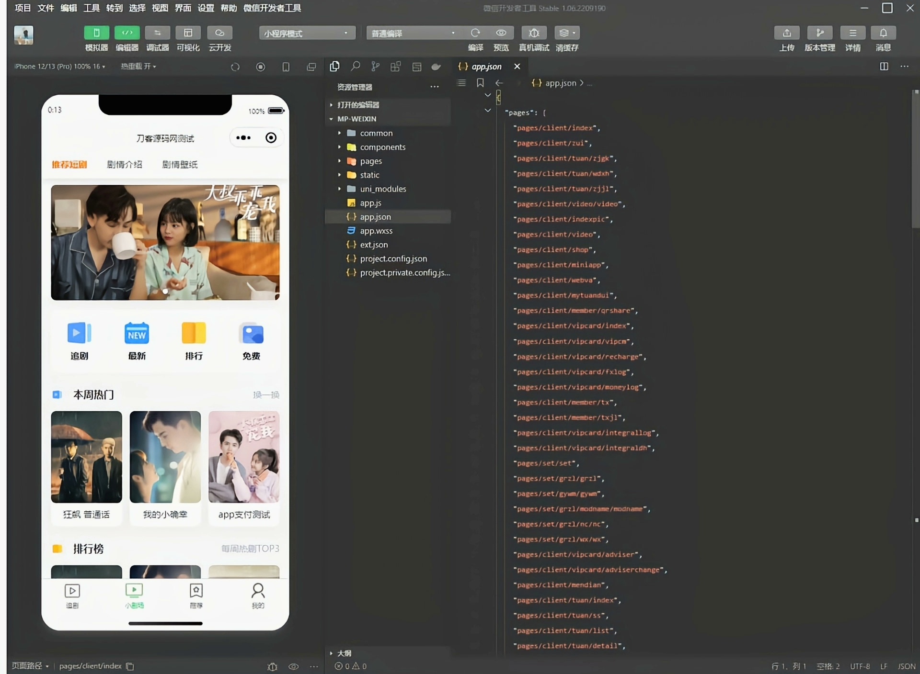Click the Real Device Debug (真机调试) icon
The height and width of the screenshot is (674, 920).
click(x=534, y=33)
